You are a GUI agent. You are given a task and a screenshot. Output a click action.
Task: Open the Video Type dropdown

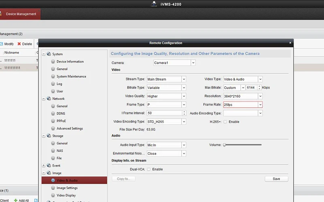coord(260,79)
